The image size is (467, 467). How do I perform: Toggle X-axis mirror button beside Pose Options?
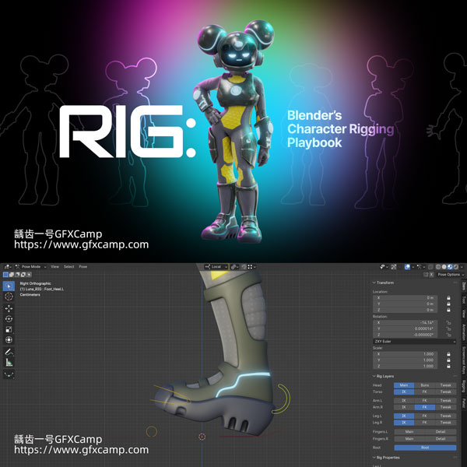point(431,275)
